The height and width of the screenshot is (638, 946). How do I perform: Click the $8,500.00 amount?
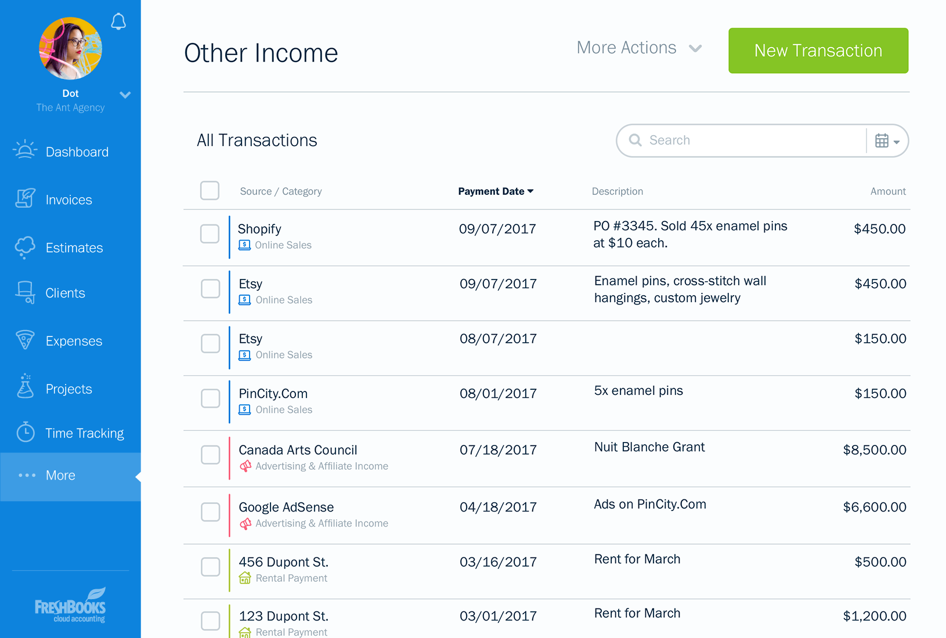point(875,450)
